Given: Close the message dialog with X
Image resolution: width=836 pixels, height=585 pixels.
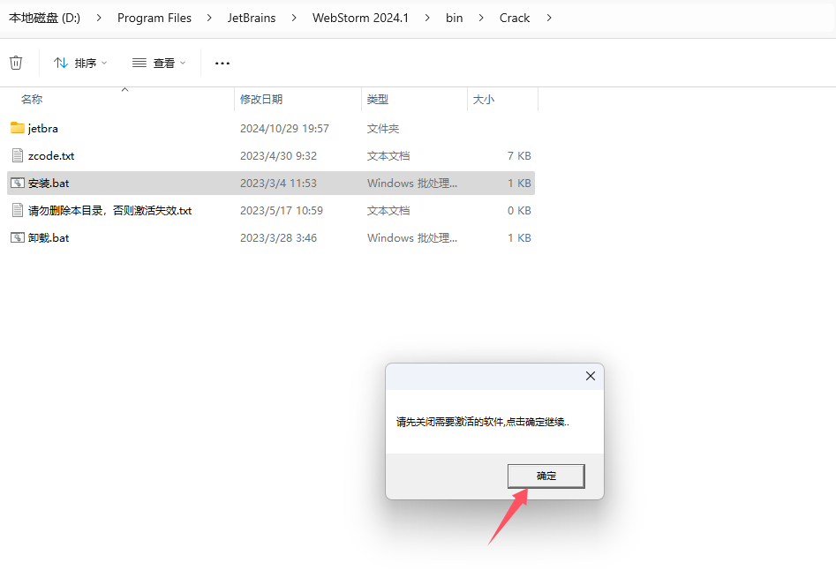Looking at the screenshot, I should click(591, 376).
